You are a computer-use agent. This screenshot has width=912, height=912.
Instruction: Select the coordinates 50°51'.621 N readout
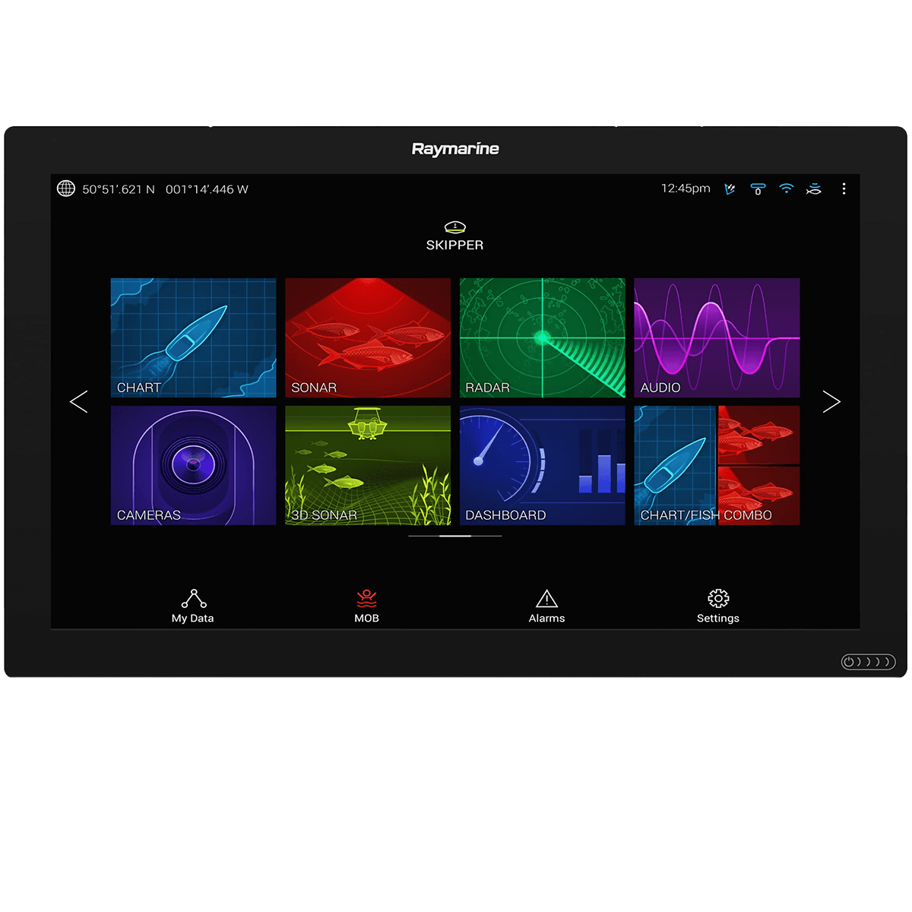119,189
